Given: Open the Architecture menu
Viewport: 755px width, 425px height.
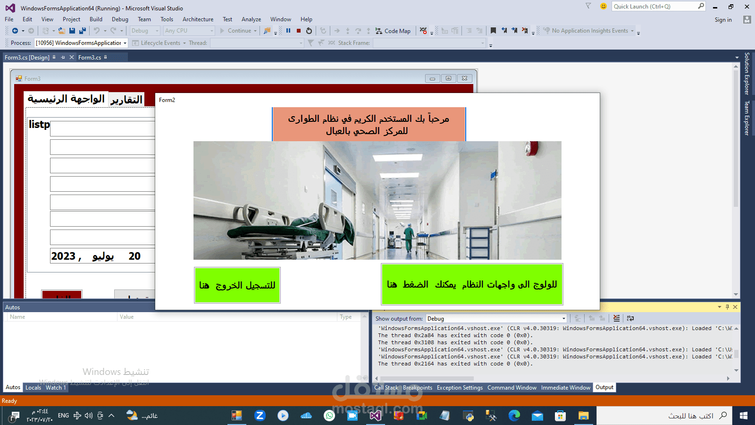Looking at the screenshot, I should 198,19.
